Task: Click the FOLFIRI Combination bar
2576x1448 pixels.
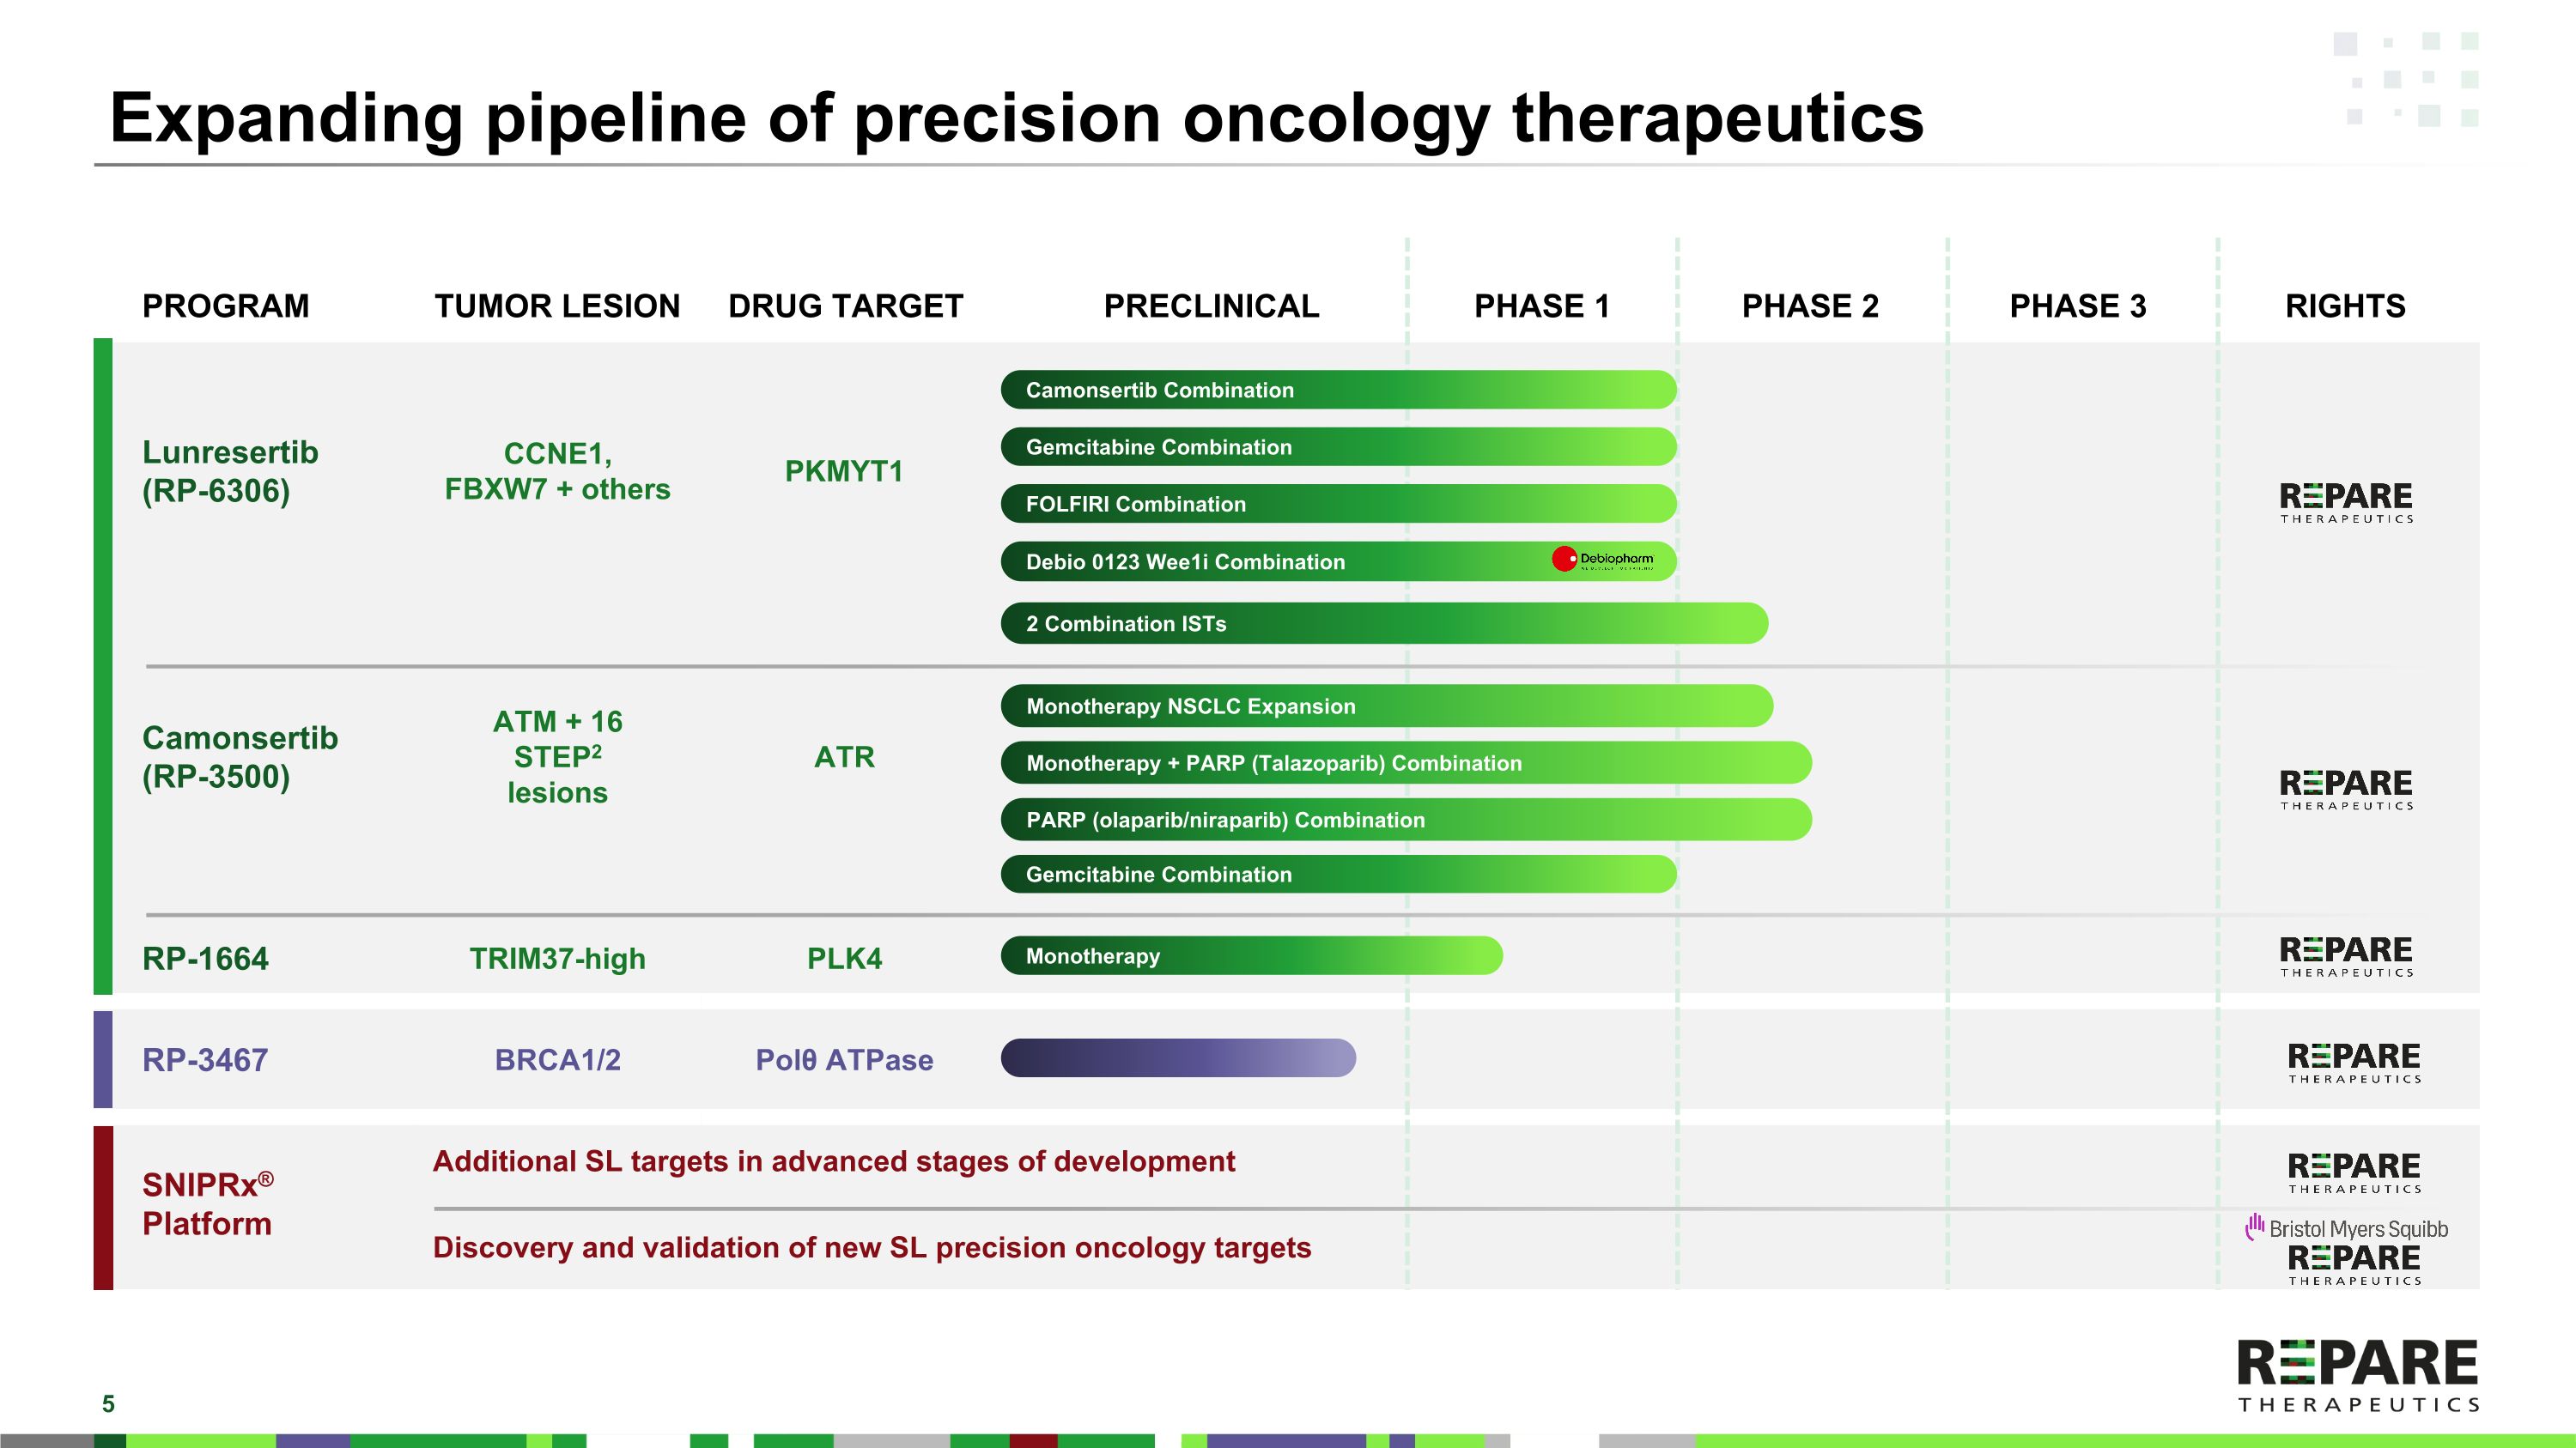Action: coord(1337,504)
